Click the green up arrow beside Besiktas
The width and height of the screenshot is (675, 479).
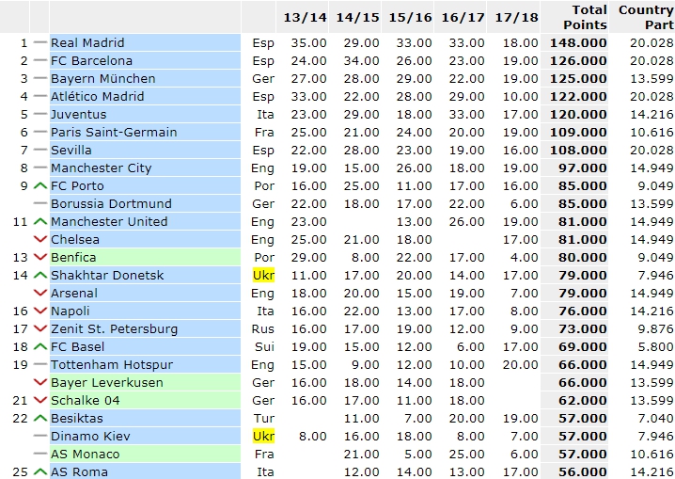tap(39, 419)
